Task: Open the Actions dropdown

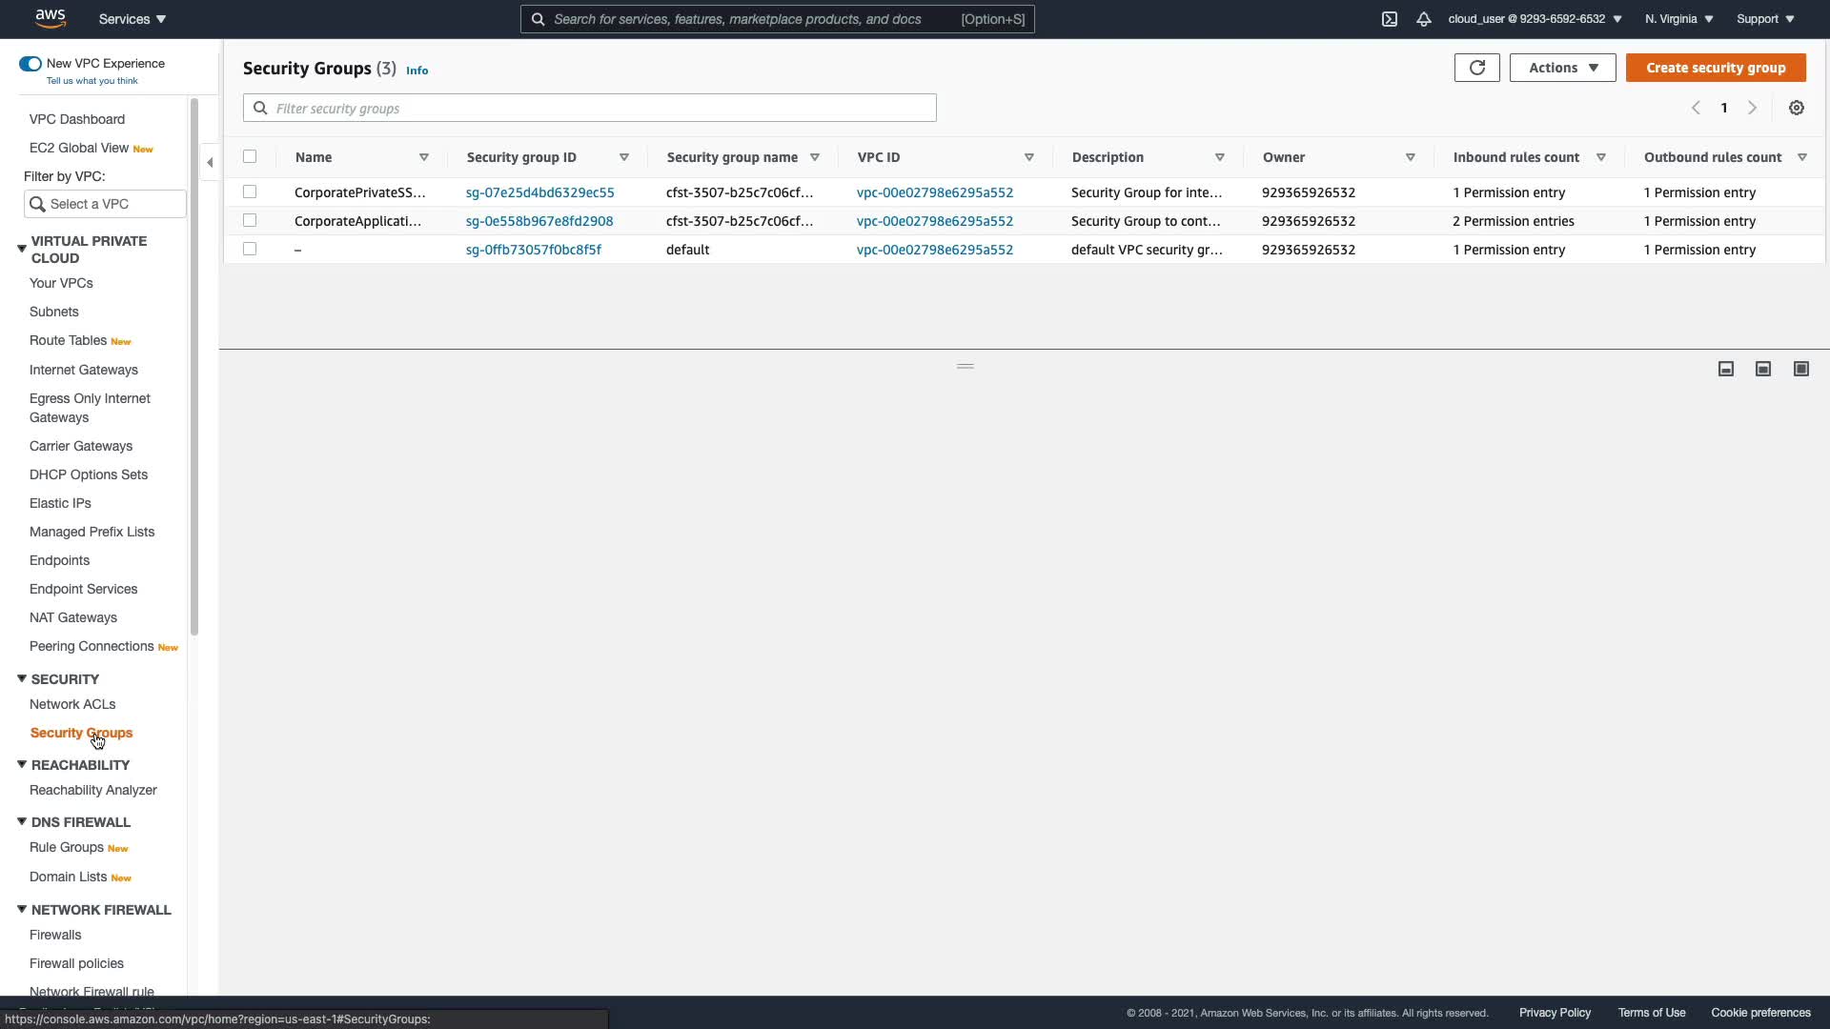Action: click(x=1562, y=68)
